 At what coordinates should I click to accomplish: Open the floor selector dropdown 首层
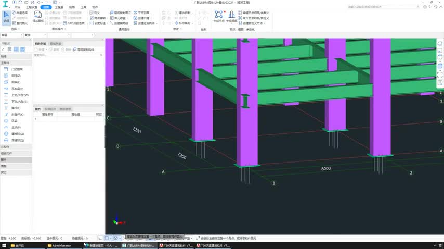11,35
